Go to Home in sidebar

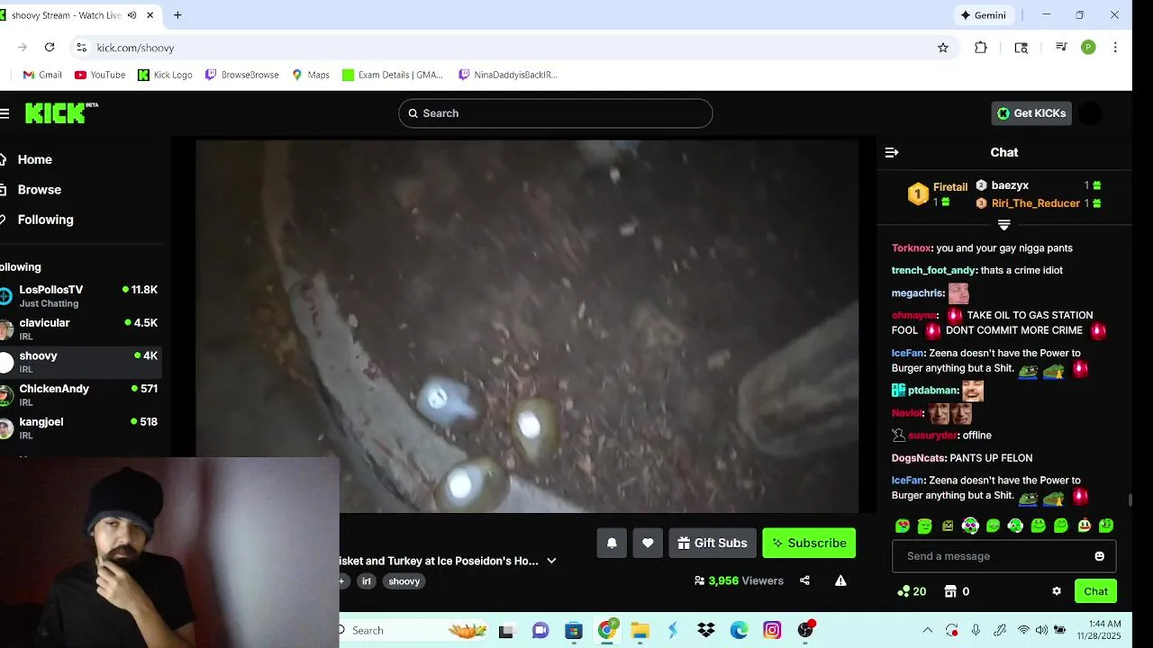34,159
